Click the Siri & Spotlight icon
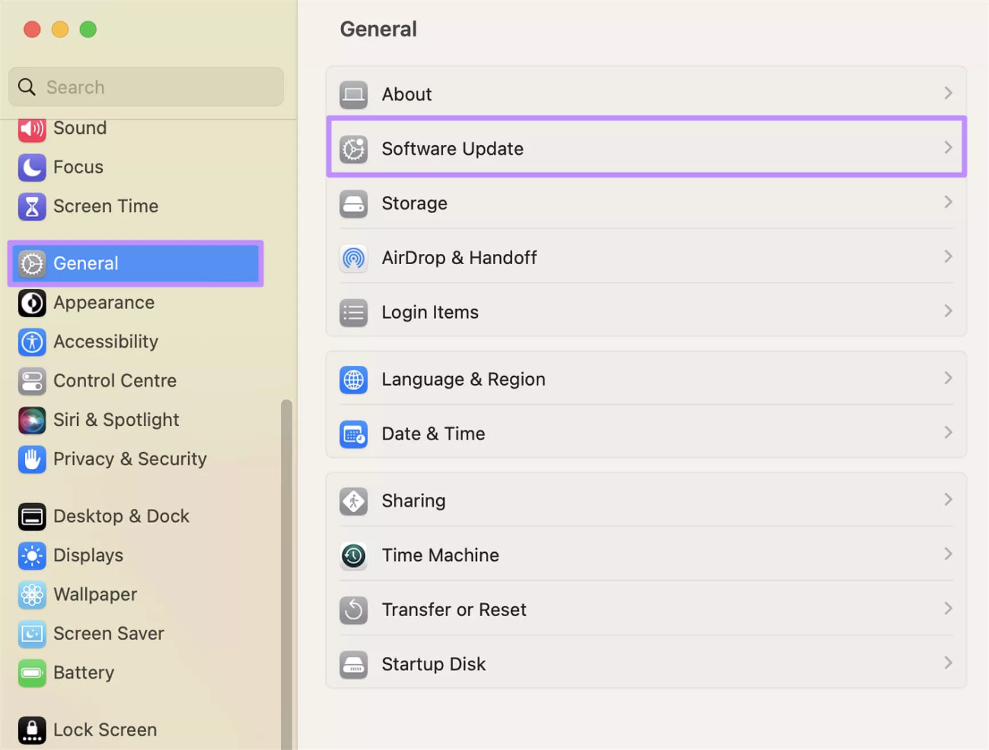 32,420
